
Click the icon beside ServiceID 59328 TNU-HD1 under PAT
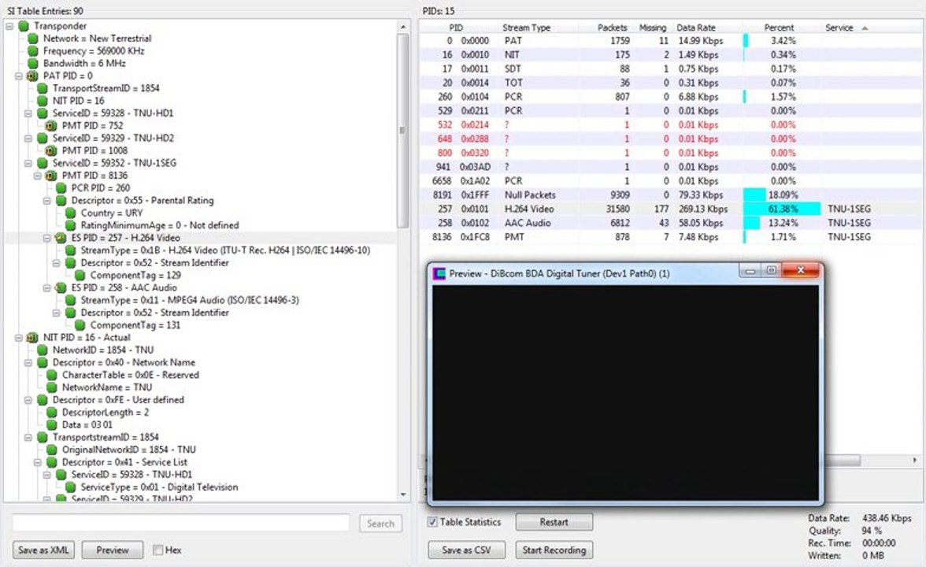tap(42, 113)
